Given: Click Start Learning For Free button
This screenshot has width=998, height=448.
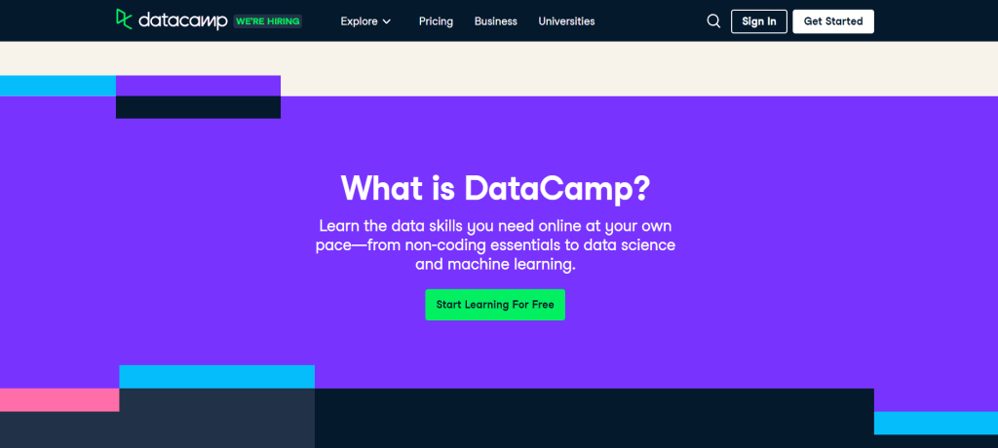Looking at the screenshot, I should coord(495,305).
